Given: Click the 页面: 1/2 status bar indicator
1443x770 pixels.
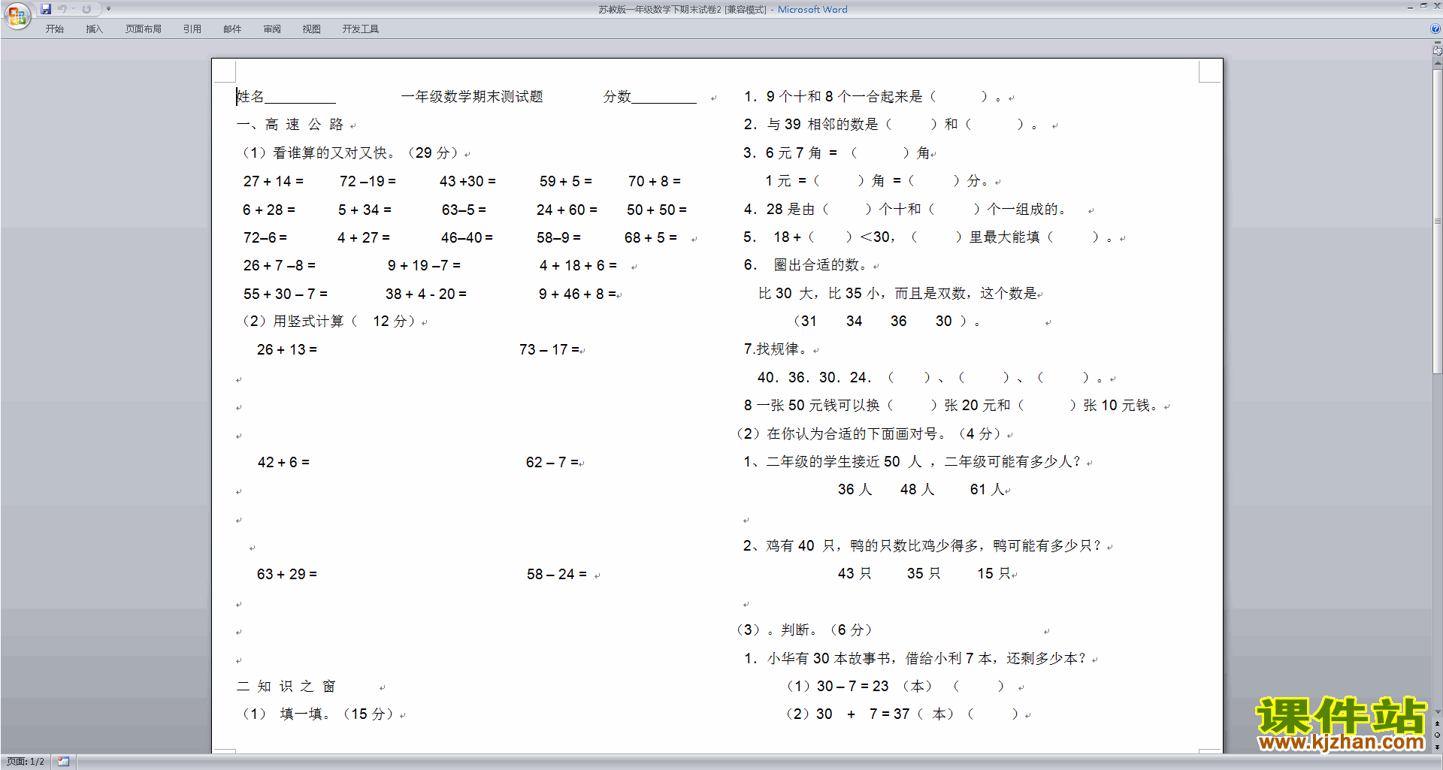Looking at the screenshot, I should (x=26, y=762).
